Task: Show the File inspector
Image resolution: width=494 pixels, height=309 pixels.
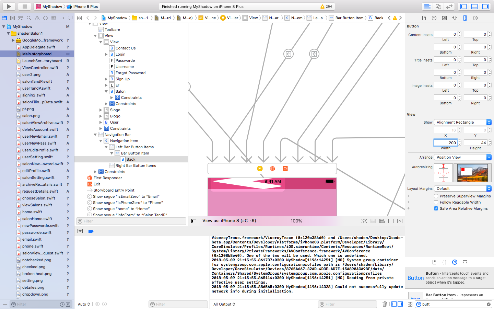Action: 424,18
